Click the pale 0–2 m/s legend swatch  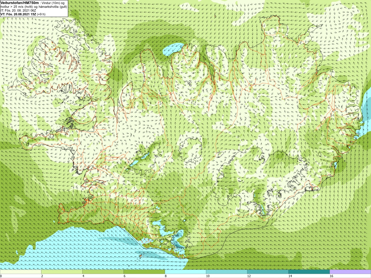tap(21, 272)
